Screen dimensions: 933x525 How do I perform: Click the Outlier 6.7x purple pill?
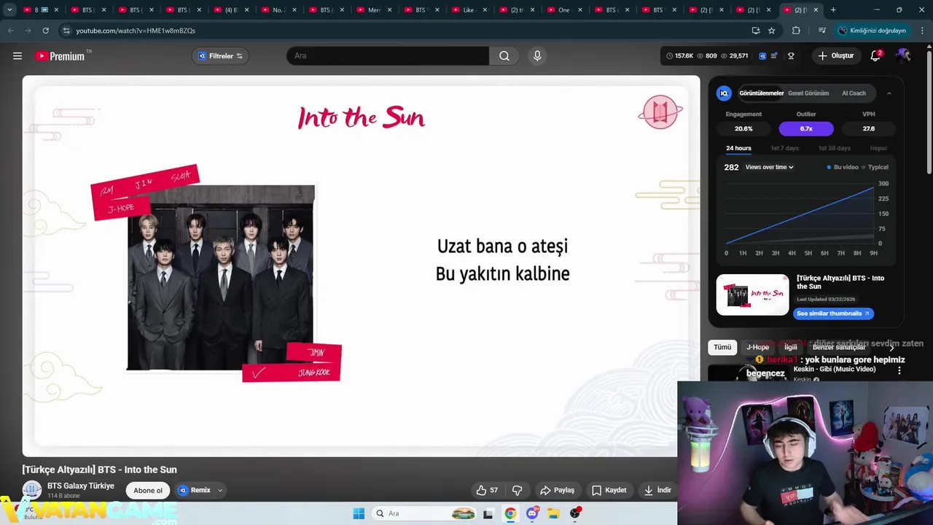[x=806, y=128]
